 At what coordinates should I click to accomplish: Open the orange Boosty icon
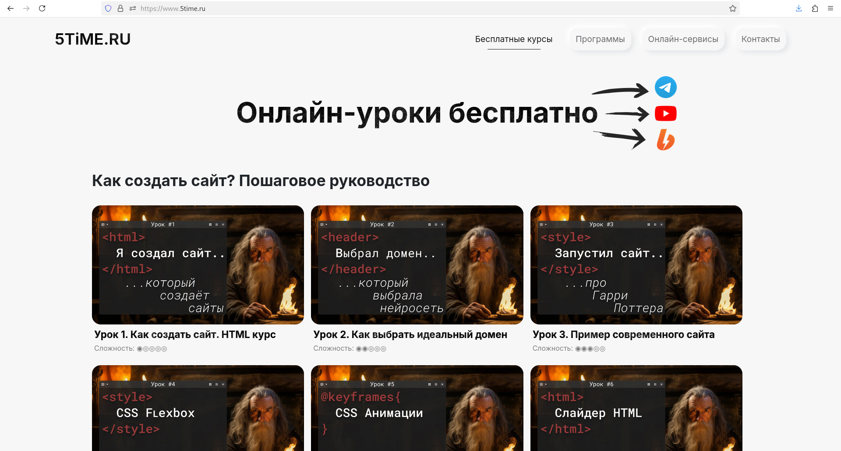coord(665,140)
